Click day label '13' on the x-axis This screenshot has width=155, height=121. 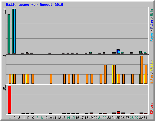pyautogui.click(x=64, y=118)
